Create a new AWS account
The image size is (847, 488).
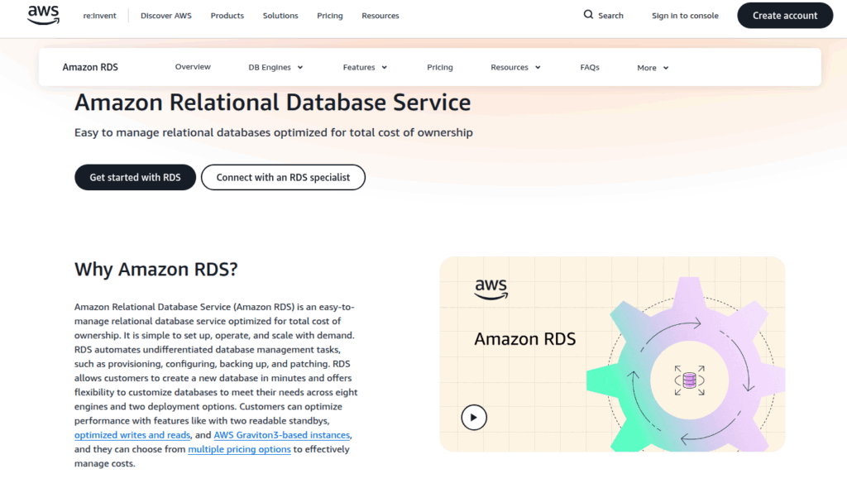coord(784,15)
